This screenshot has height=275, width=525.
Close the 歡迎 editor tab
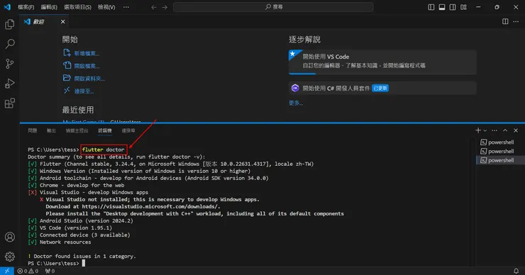pyautogui.click(x=62, y=22)
